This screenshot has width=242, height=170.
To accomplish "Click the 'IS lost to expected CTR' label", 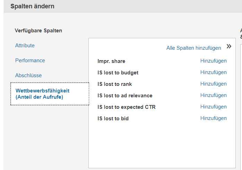I will tap(127, 107).
